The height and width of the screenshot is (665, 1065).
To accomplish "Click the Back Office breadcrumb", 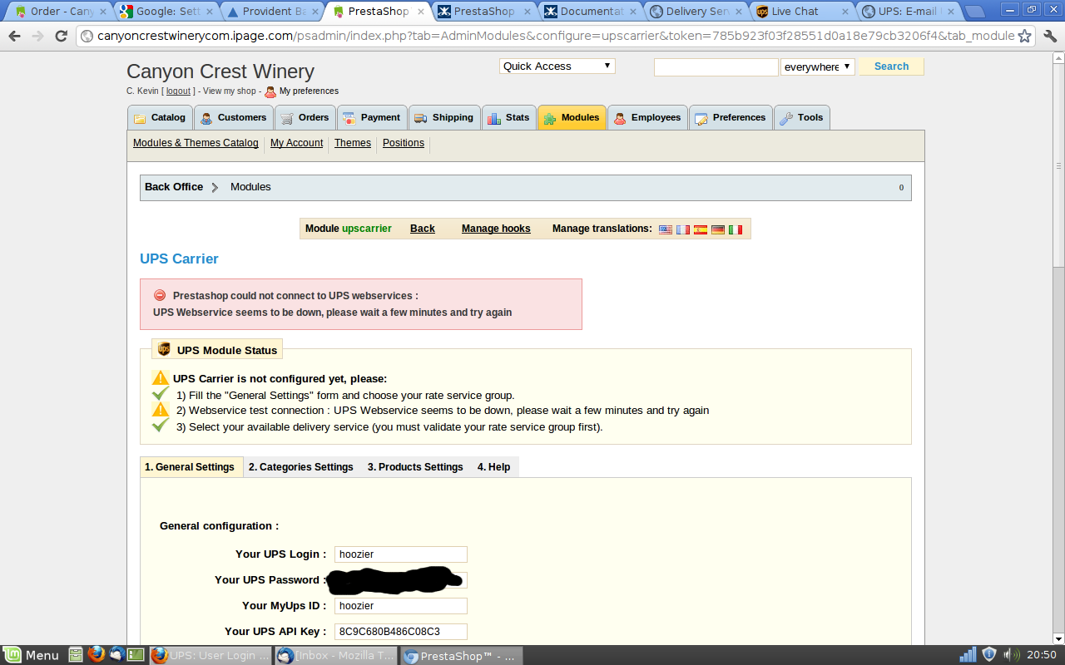I will [174, 187].
